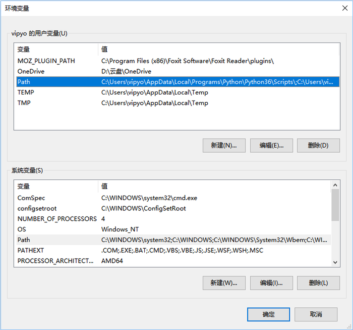Select the PROCESSOR_ARCHITECT... system variable
353x330 pixels.
click(x=173, y=261)
